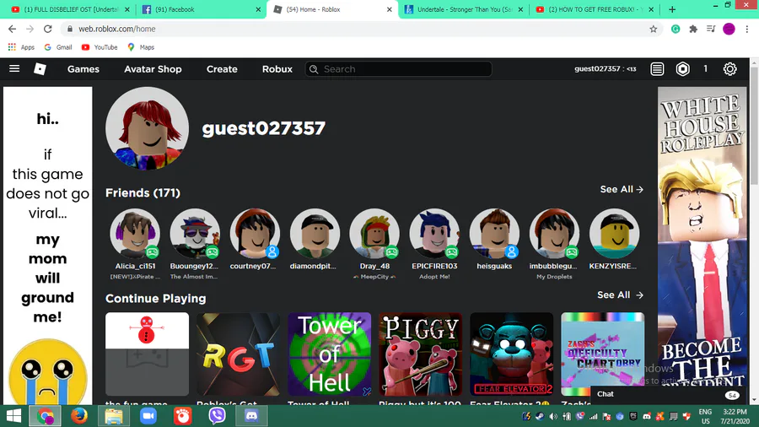Viewport: 759px width, 427px height.
Task: Open friend diamondpit avatar
Action: [315, 234]
